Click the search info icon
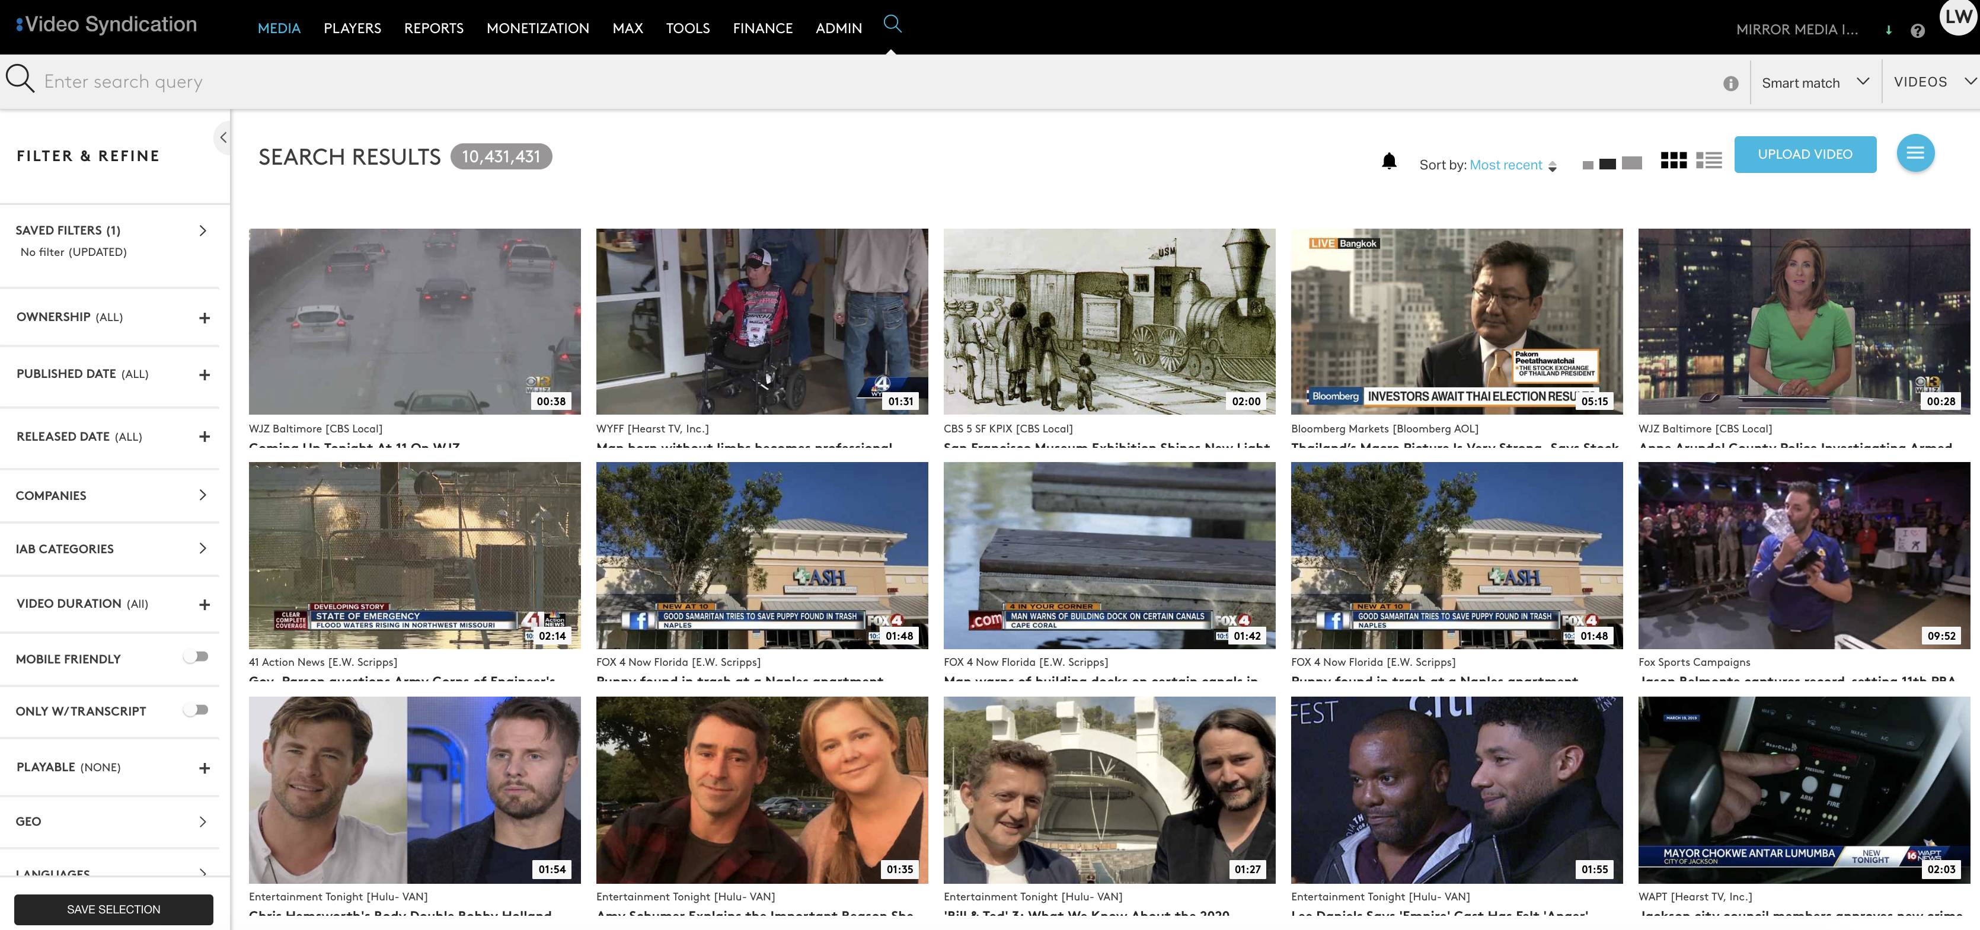Screen dimensions: 1980x930 (x=1730, y=84)
